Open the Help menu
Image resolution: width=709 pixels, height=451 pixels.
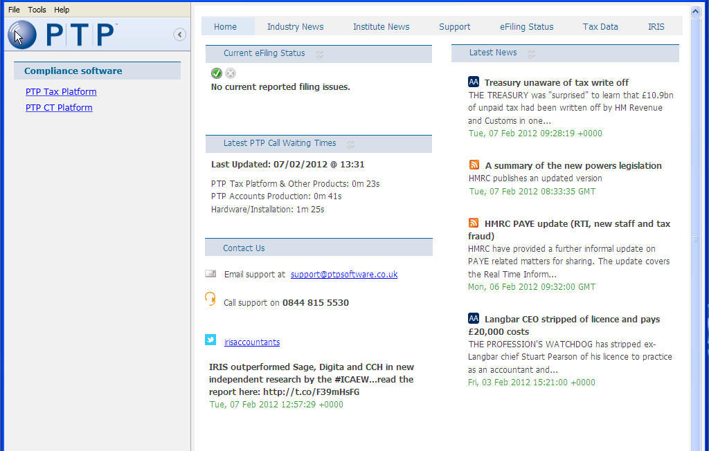pos(62,9)
